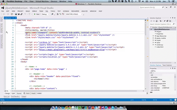Click the Find in Files toolbar icon
This screenshot has height=110, width=177.
point(52,14)
